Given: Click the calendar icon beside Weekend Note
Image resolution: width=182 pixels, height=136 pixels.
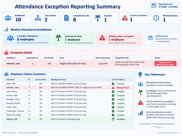Looking at the screenshot, I should (150, 38).
